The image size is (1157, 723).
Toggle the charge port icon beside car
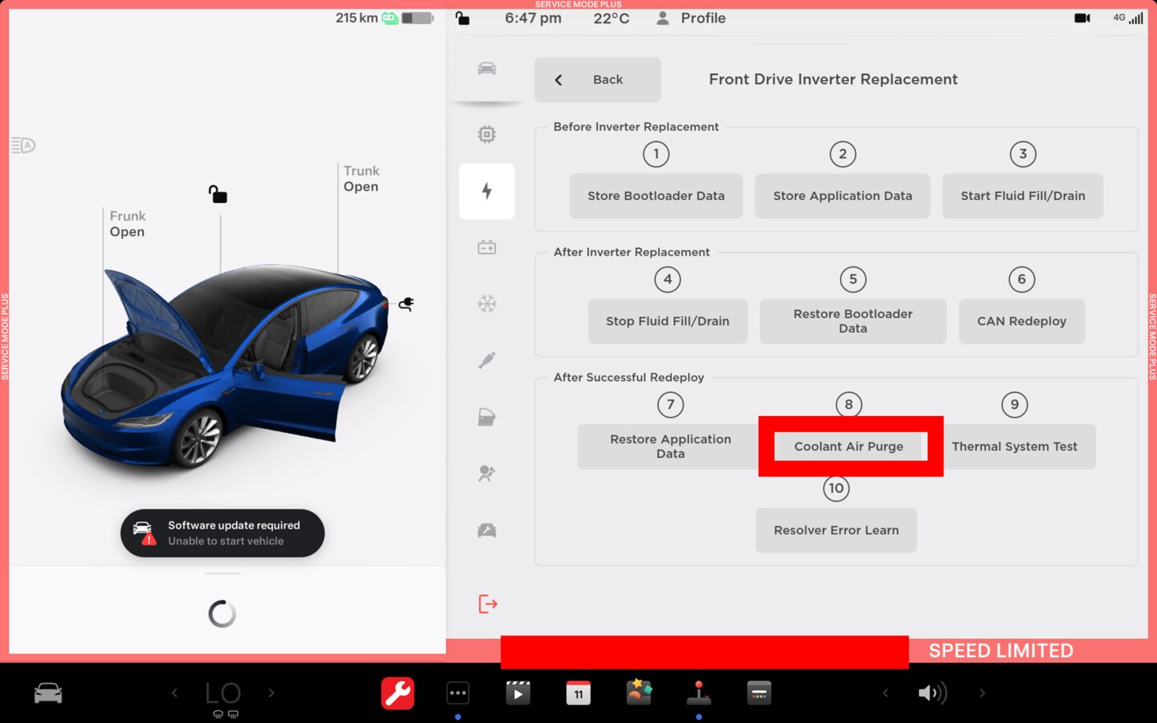pos(407,304)
